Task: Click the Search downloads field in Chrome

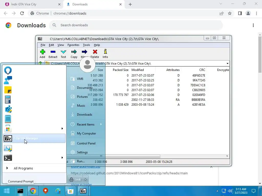Action: click(x=136, y=25)
